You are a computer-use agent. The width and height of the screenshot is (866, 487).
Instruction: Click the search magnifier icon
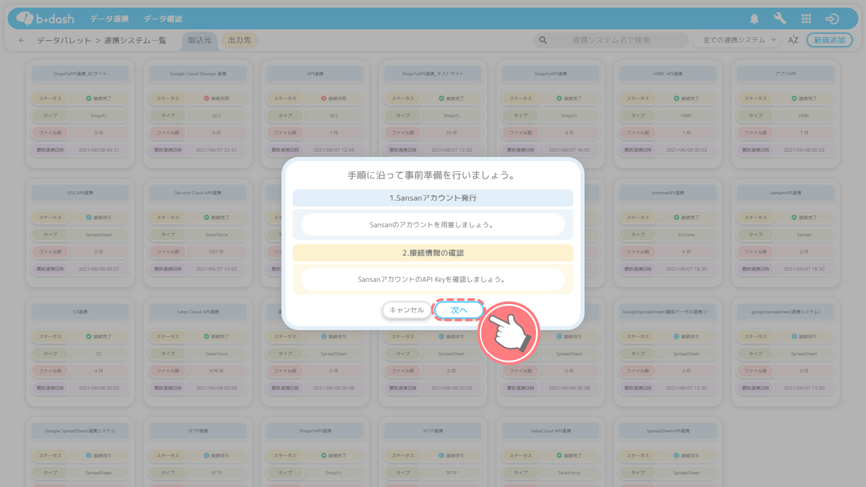(543, 40)
